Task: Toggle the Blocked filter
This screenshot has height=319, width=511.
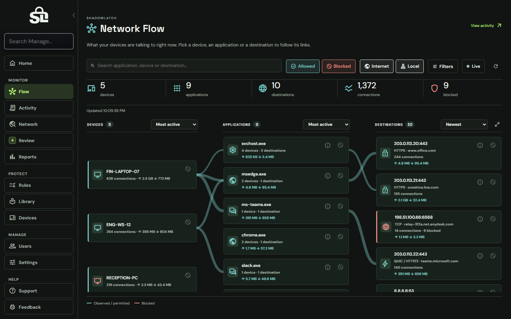Action: click(x=339, y=66)
